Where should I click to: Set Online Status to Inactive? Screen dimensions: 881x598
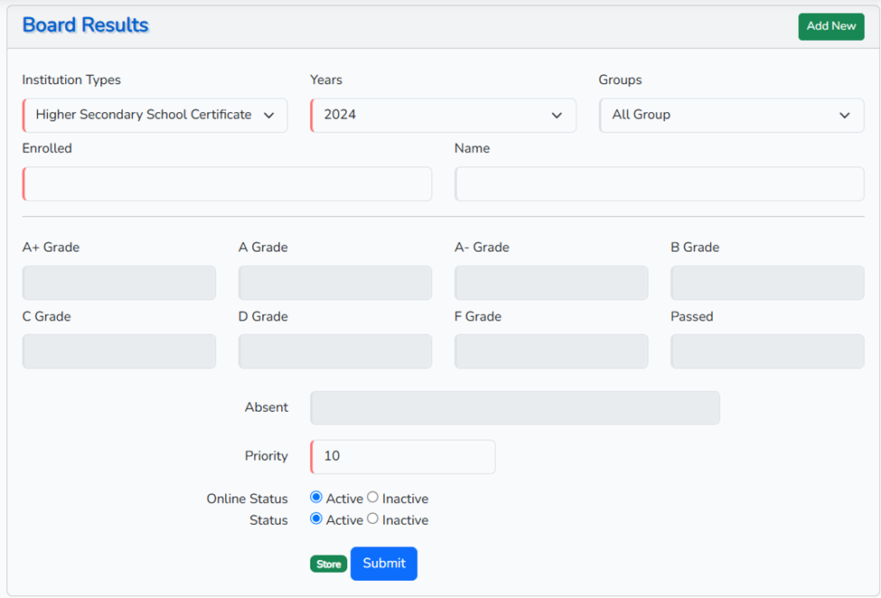pyautogui.click(x=372, y=498)
